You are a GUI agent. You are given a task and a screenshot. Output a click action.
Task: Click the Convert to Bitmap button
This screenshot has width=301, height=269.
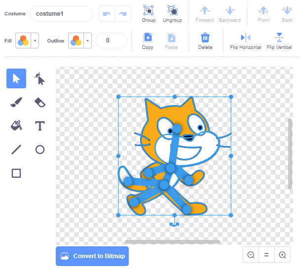point(92,256)
